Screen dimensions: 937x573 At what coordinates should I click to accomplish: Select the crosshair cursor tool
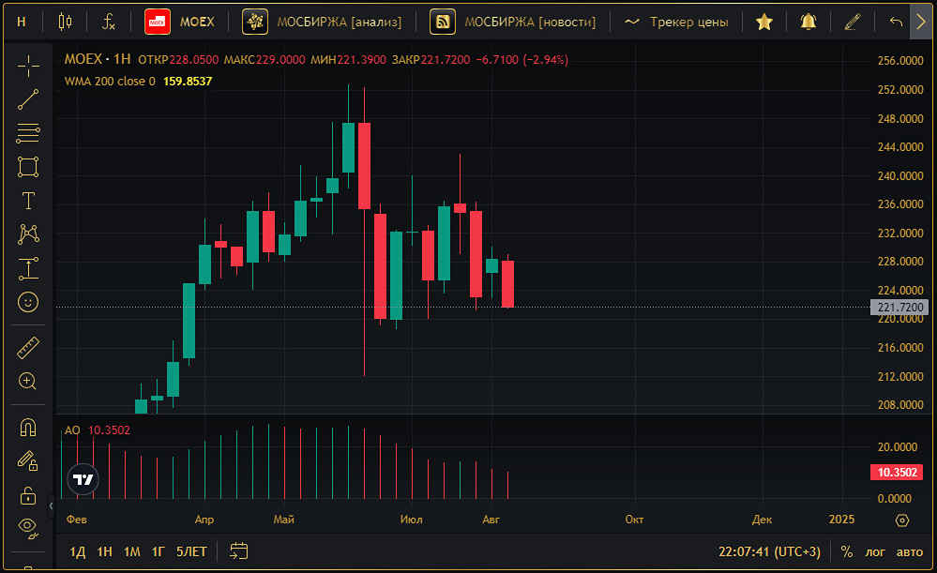click(28, 67)
